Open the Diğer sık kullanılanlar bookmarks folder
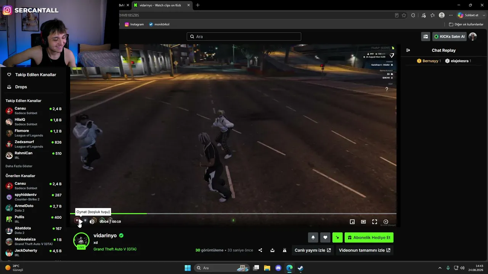Viewport: 488px width, 274px height. click(466, 24)
